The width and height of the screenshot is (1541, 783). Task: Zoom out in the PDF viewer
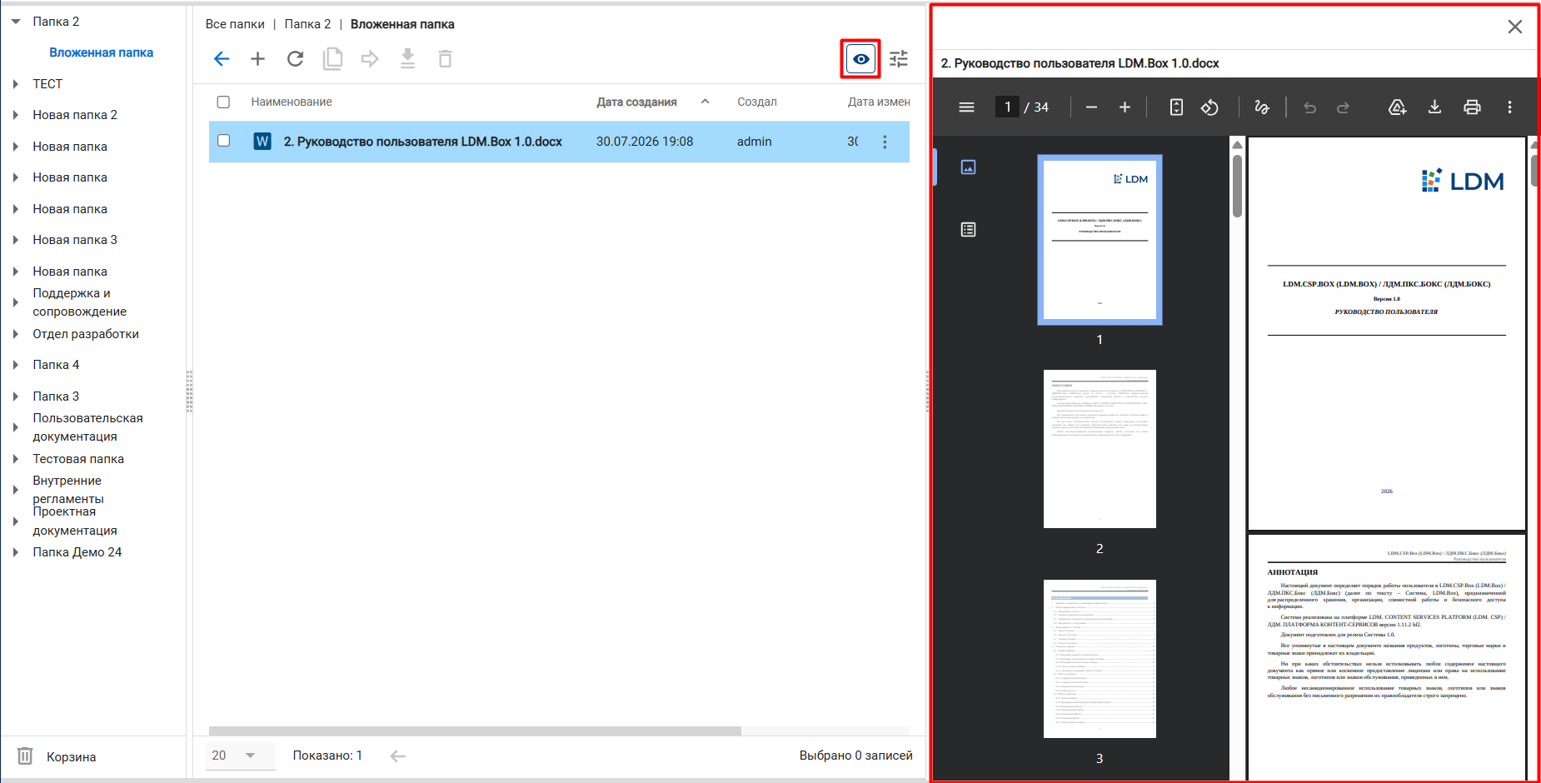tap(1092, 107)
